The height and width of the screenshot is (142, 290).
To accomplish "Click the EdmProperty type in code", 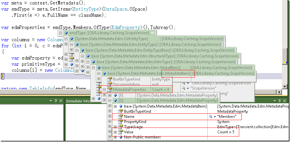I will [126, 28].
